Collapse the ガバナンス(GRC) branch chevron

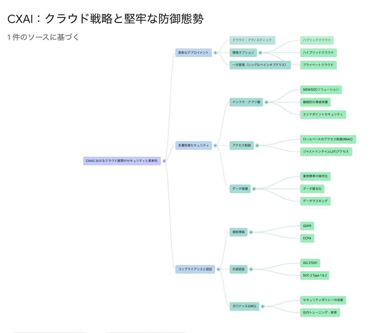[262, 306]
